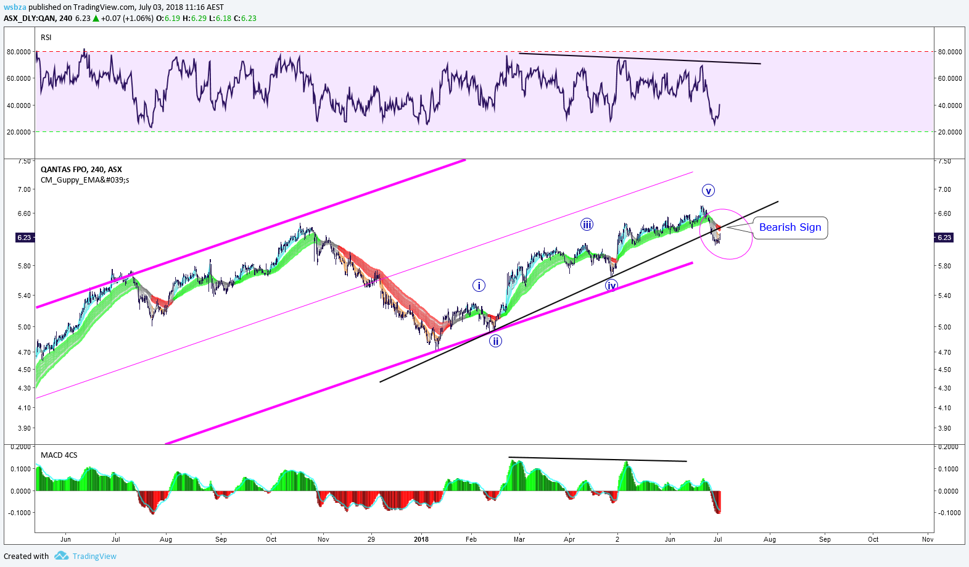This screenshot has width=969, height=567.
Task: Click the TradingView cloud logo icon
Action: [x=61, y=556]
